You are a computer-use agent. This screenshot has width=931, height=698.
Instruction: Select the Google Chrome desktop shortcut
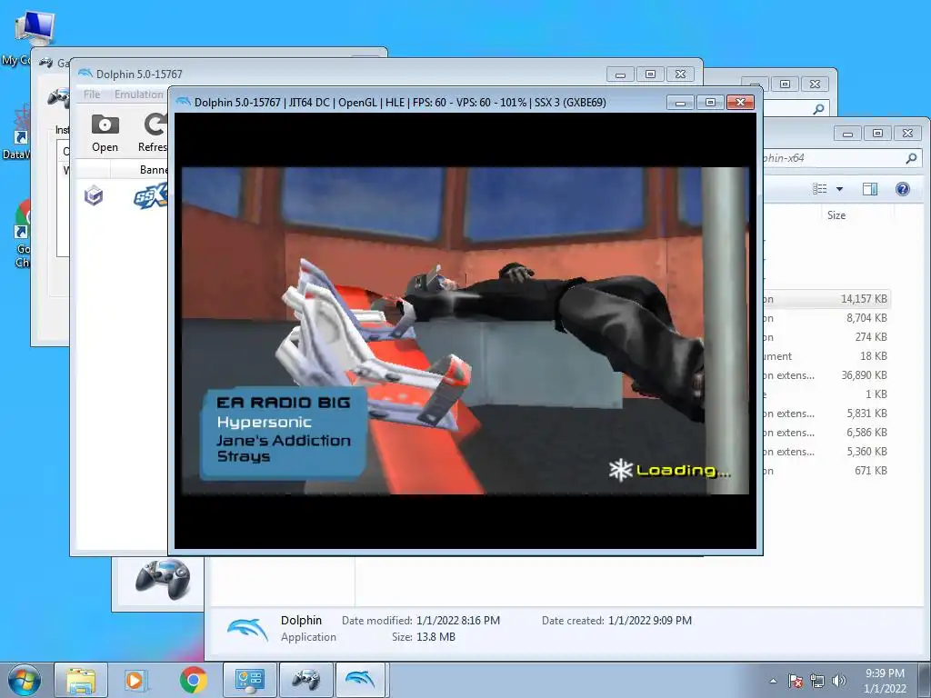pos(22,234)
